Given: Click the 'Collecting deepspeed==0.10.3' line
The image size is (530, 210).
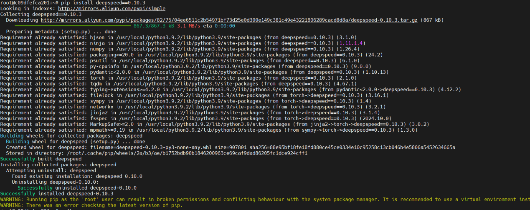Looking at the screenshot, I should [41, 14].
